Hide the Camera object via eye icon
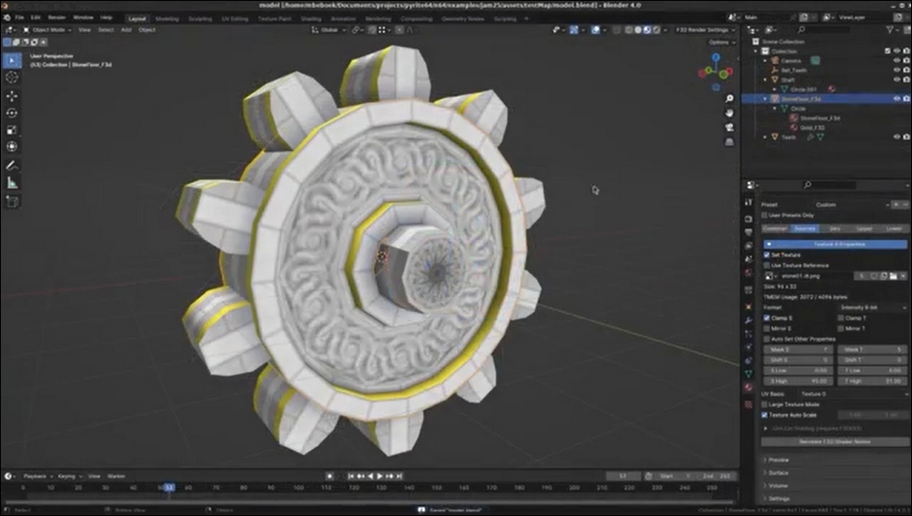 coord(896,60)
